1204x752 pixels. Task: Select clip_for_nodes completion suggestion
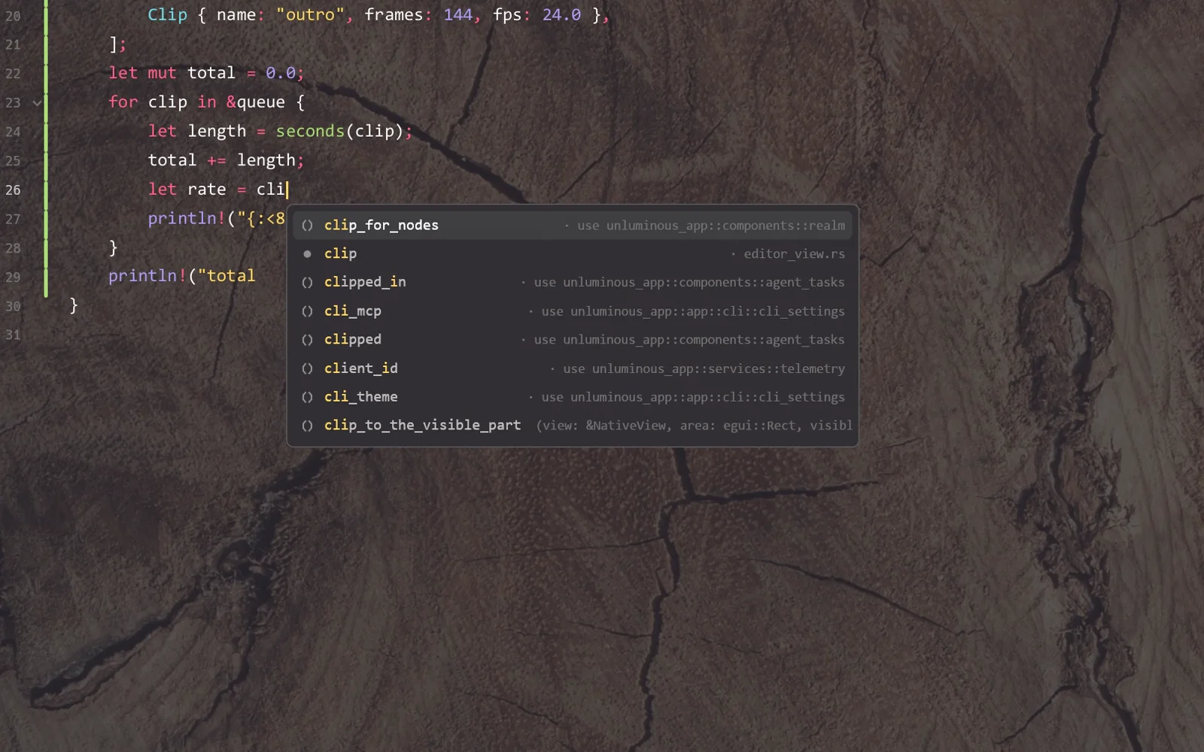point(573,225)
